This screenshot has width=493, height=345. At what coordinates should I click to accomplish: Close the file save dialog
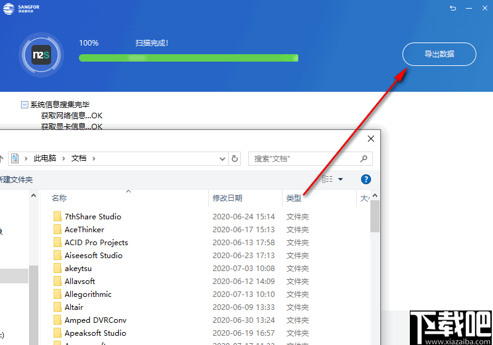pyautogui.click(x=371, y=139)
